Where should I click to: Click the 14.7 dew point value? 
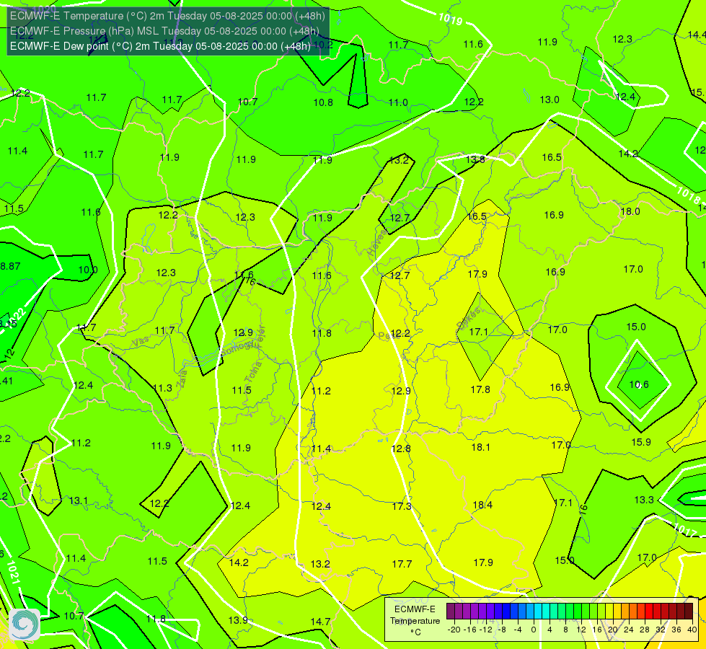tap(321, 622)
